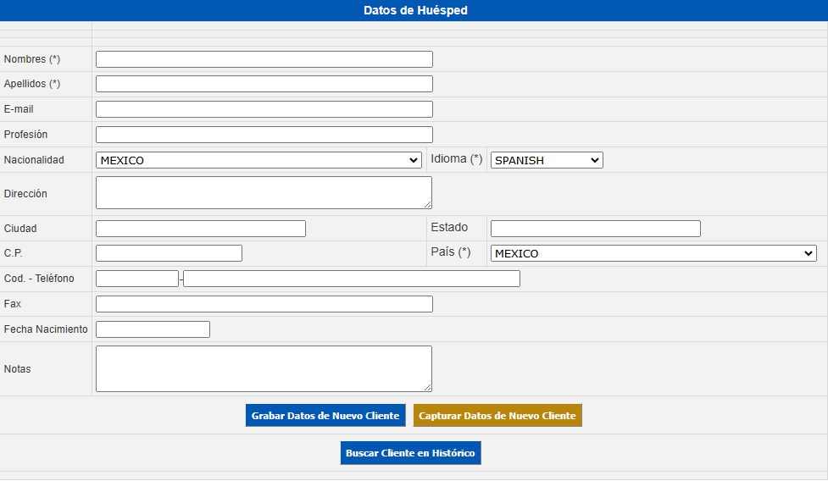Focus the Teléfono number field
The width and height of the screenshot is (828, 481).
coord(351,279)
